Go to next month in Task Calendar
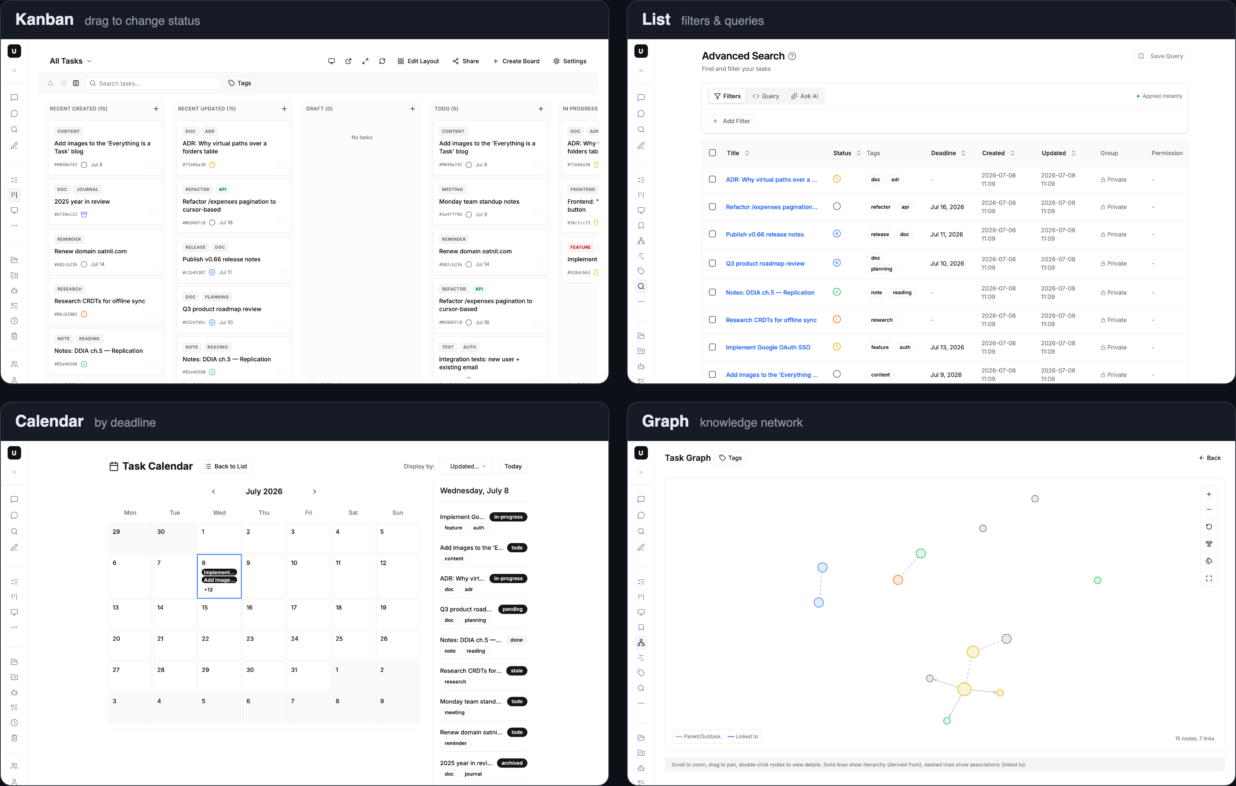The image size is (1236, 786). tap(315, 491)
